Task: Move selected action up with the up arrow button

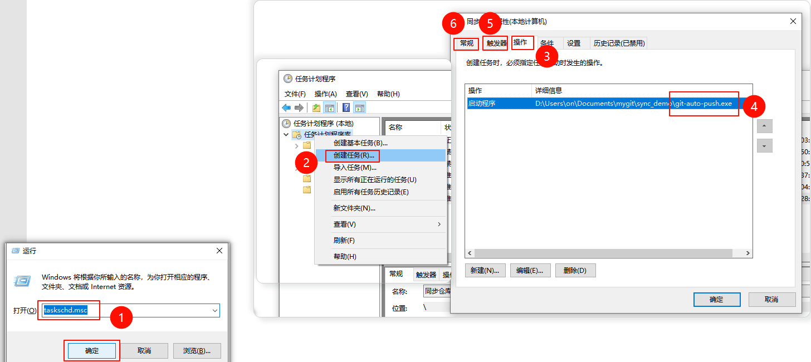Action: (764, 126)
